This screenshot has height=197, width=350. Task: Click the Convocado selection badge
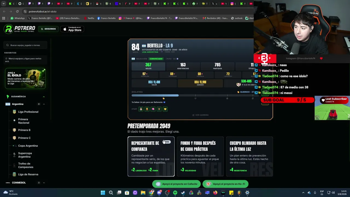click(x=156, y=59)
